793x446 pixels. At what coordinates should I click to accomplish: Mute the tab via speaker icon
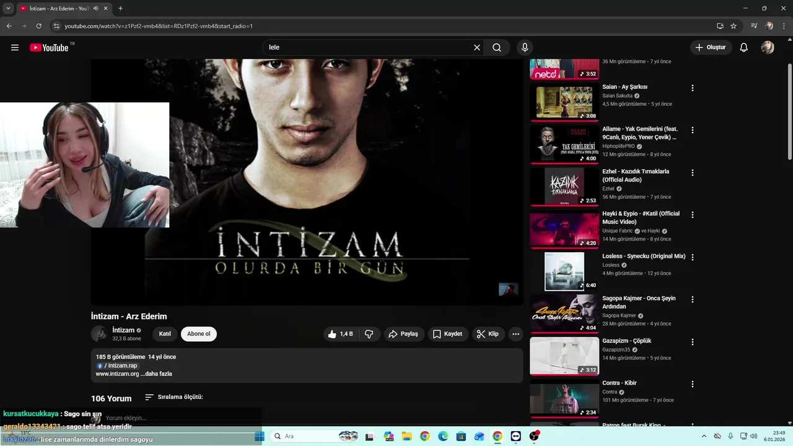coord(95,9)
